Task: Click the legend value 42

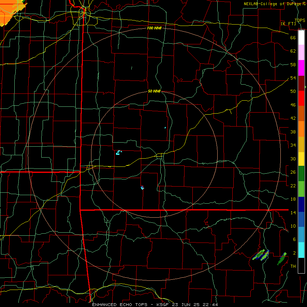Action: click(x=293, y=118)
